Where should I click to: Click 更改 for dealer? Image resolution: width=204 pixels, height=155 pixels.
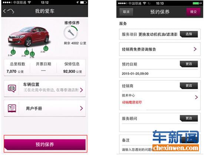(x=189, y=85)
